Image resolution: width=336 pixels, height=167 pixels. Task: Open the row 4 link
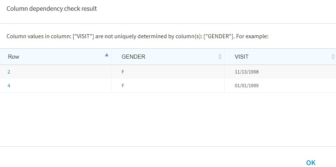[x=9, y=86]
